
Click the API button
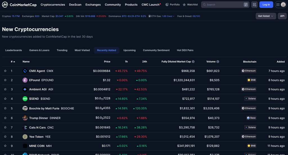pos(282,16)
